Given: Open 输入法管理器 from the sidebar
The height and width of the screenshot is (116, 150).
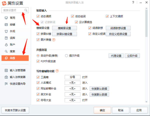Looking at the screenshot, I should pos(15,70).
